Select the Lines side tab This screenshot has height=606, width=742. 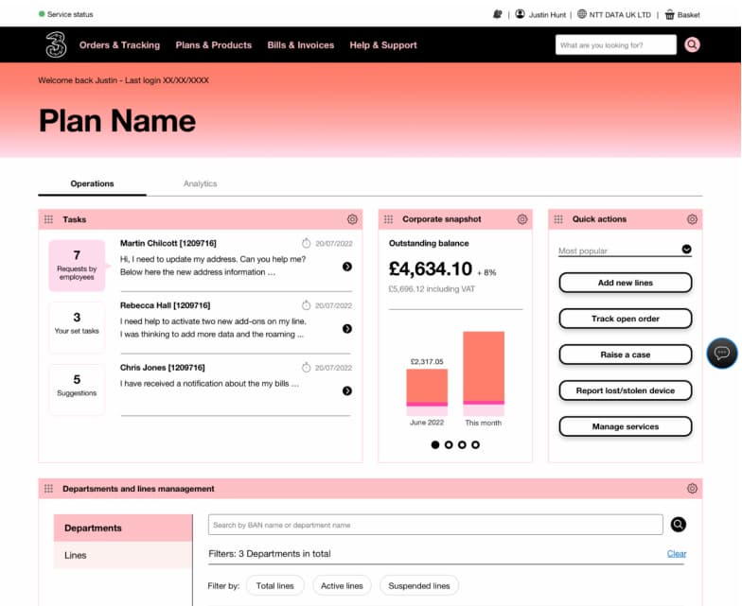tap(123, 555)
